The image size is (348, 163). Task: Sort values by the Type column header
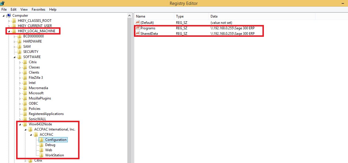[192, 16]
